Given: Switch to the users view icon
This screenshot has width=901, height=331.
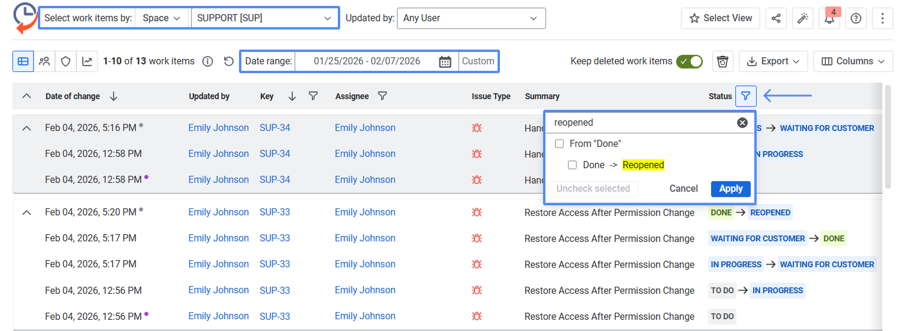Looking at the screenshot, I should [44, 61].
